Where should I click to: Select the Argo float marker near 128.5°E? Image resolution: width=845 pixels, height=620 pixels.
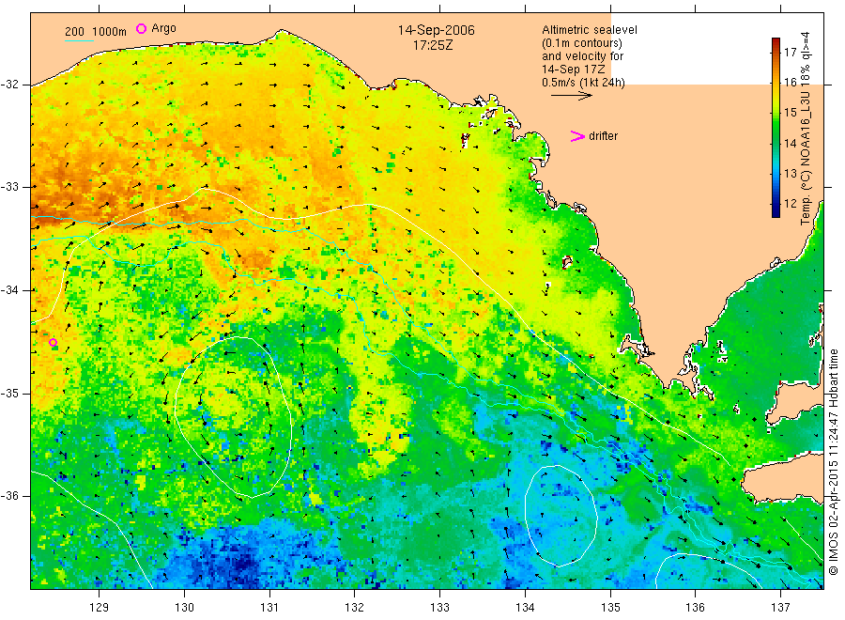coord(53,342)
